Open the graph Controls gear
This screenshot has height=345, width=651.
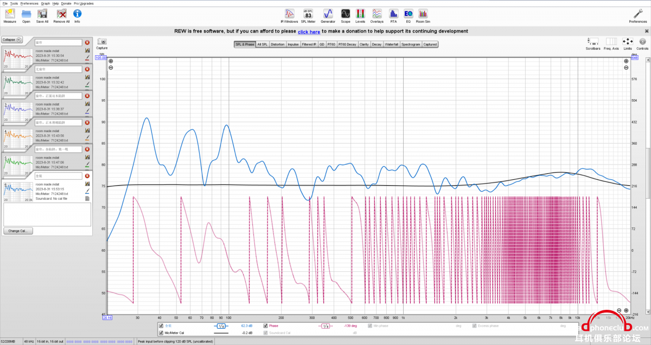(642, 41)
